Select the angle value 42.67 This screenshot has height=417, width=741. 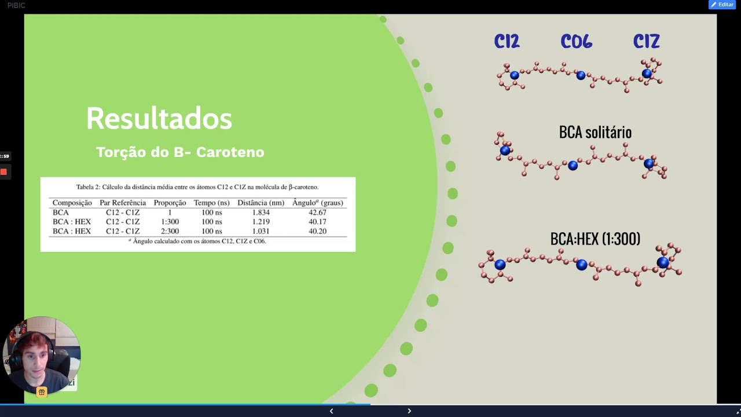[317, 213]
